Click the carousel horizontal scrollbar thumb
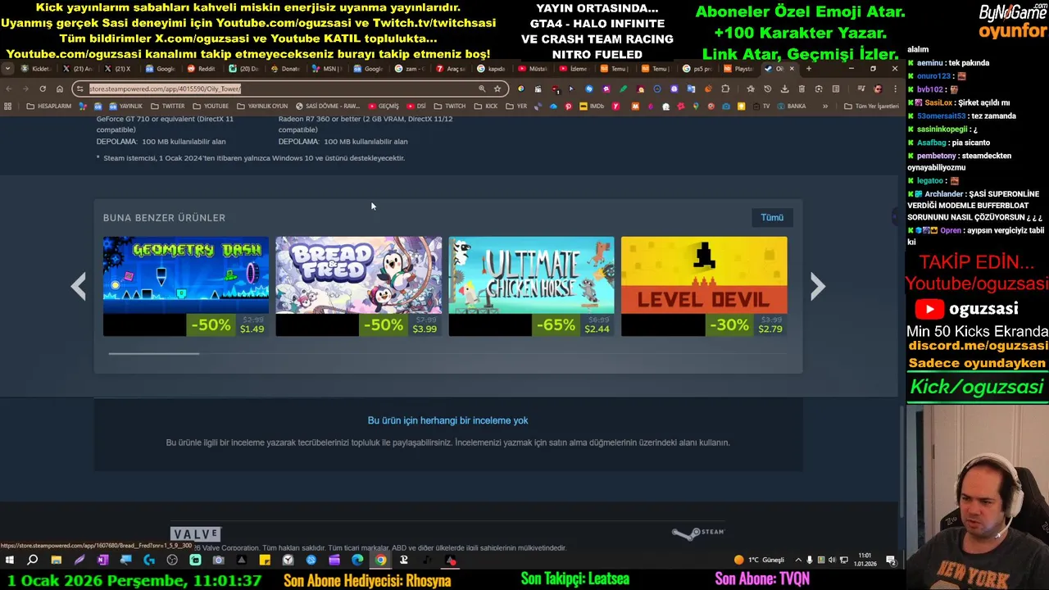 pyautogui.click(x=154, y=353)
